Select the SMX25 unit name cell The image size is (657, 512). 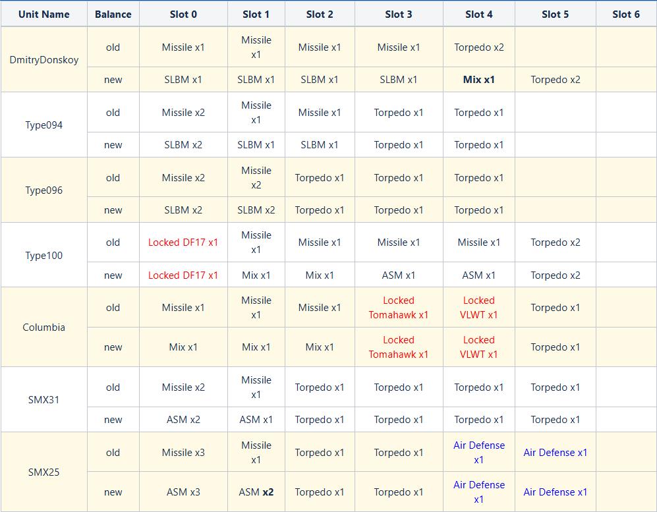44,472
